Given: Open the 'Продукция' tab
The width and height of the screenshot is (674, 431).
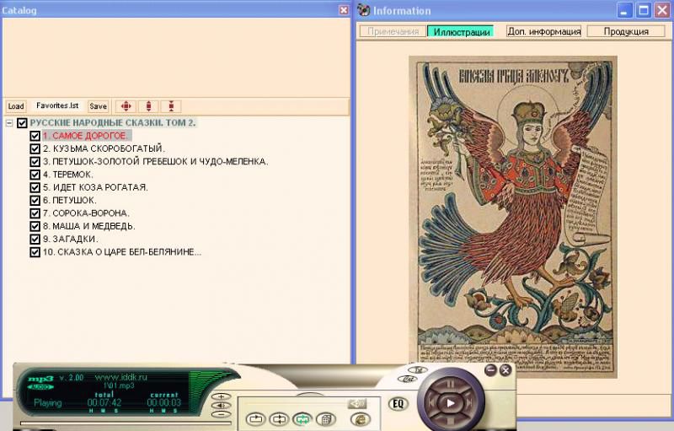Looking at the screenshot, I should [625, 31].
